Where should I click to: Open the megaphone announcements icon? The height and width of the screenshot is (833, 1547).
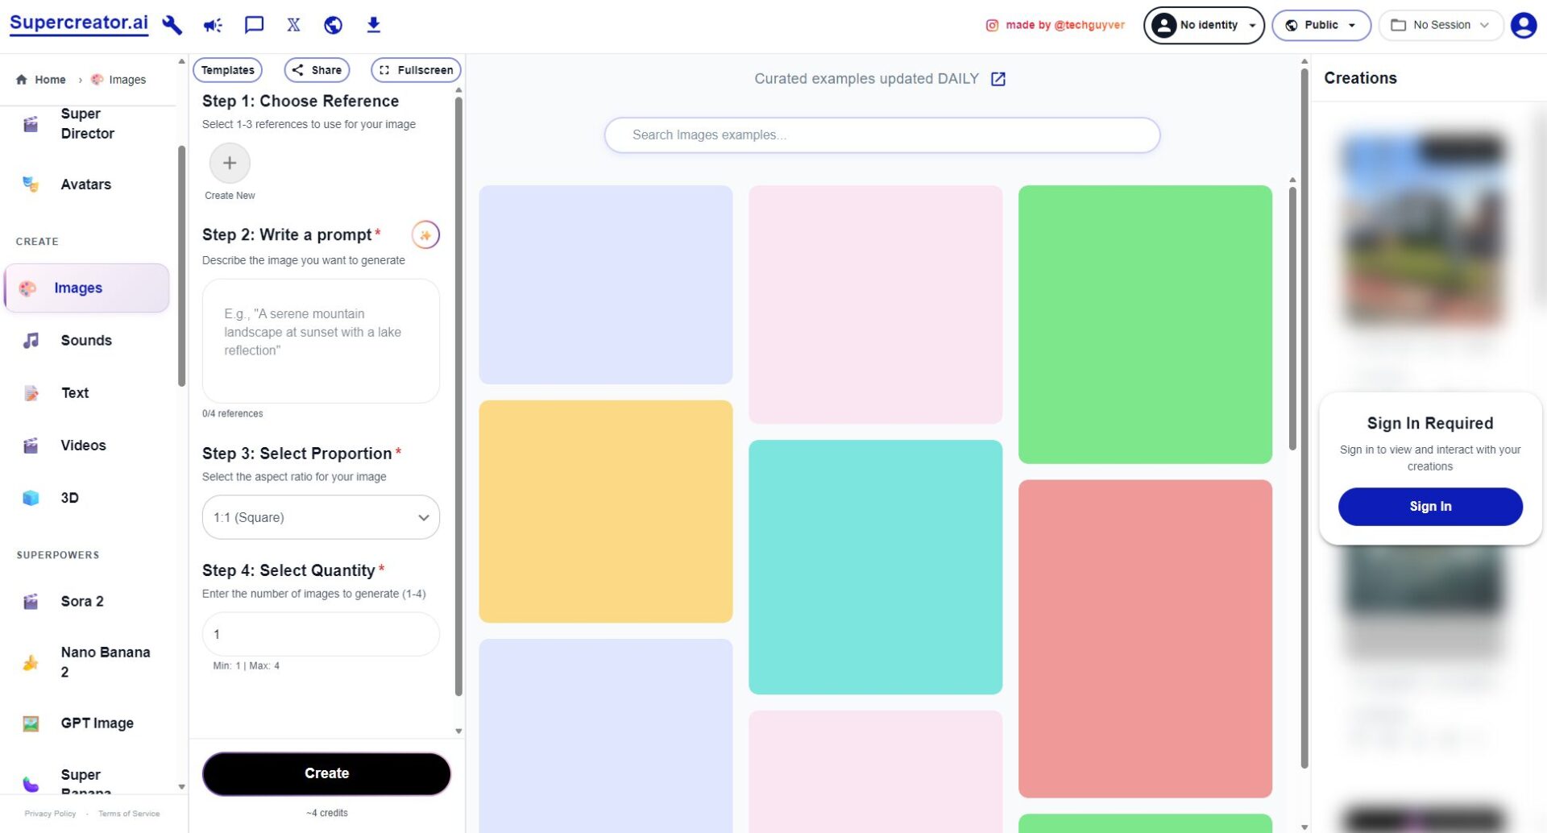(x=213, y=25)
